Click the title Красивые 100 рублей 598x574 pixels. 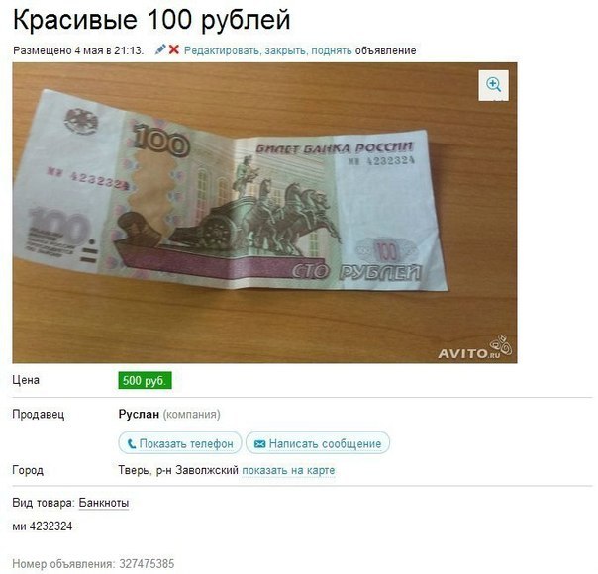click(151, 19)
